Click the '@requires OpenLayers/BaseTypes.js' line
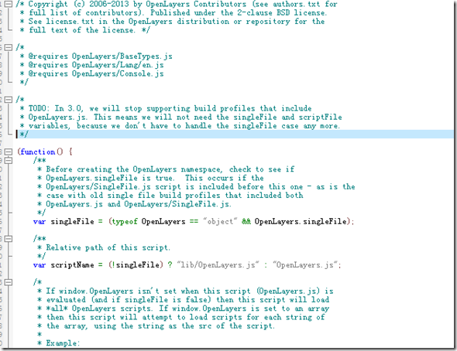This screenshot has height=351, width=457. (x=96, y=56)
